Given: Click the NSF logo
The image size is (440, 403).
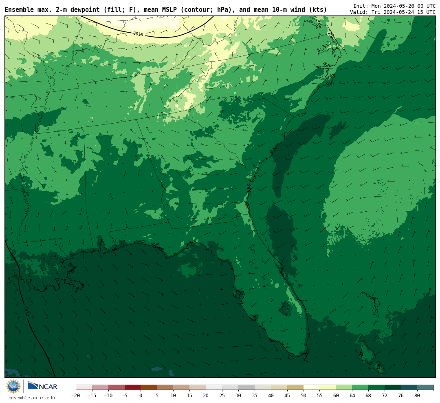Looking at the screenshot, I should [x=13, y=386].
